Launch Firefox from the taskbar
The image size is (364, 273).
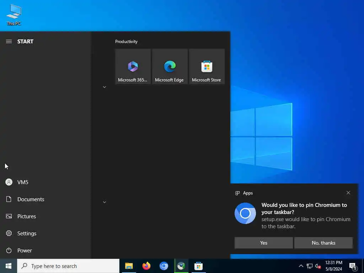146,266
